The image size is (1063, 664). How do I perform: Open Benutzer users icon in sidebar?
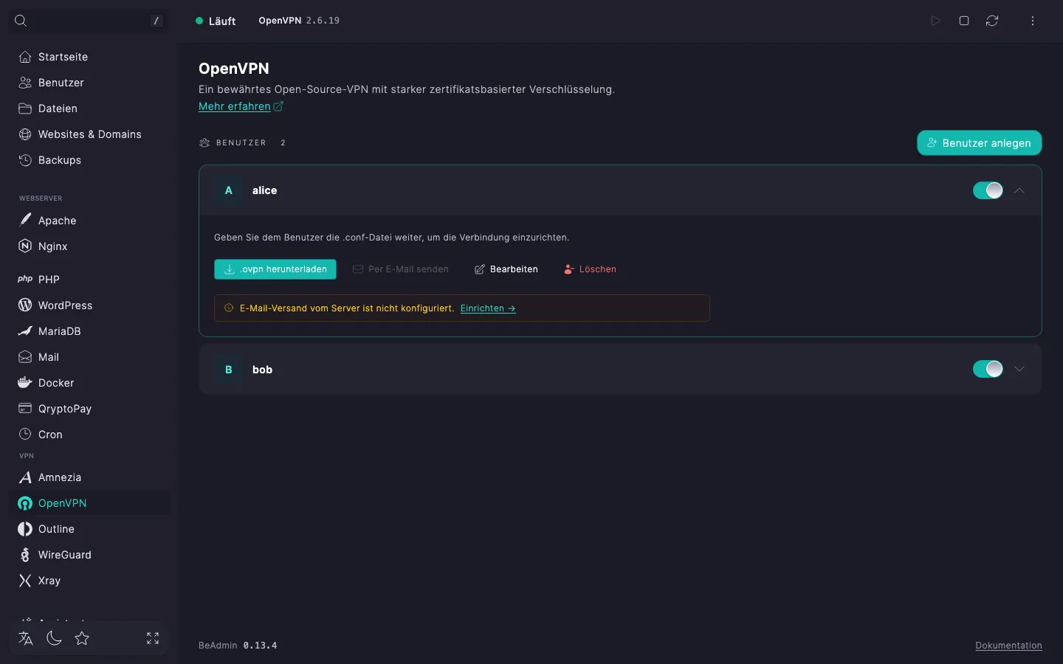pos(25,83)
